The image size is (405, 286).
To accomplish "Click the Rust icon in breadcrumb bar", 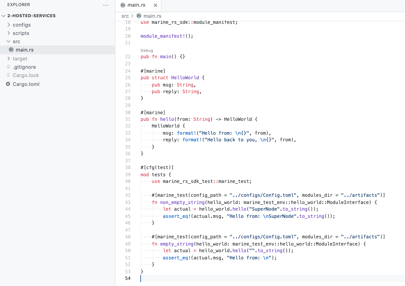I will tap(139, 16).
